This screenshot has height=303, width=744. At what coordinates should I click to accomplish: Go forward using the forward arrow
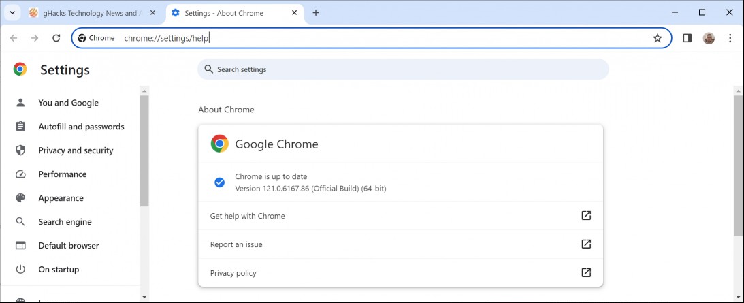35,38
